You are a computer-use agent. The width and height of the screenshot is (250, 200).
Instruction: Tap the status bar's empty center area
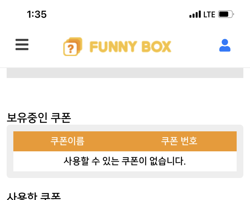click(117, 14)
